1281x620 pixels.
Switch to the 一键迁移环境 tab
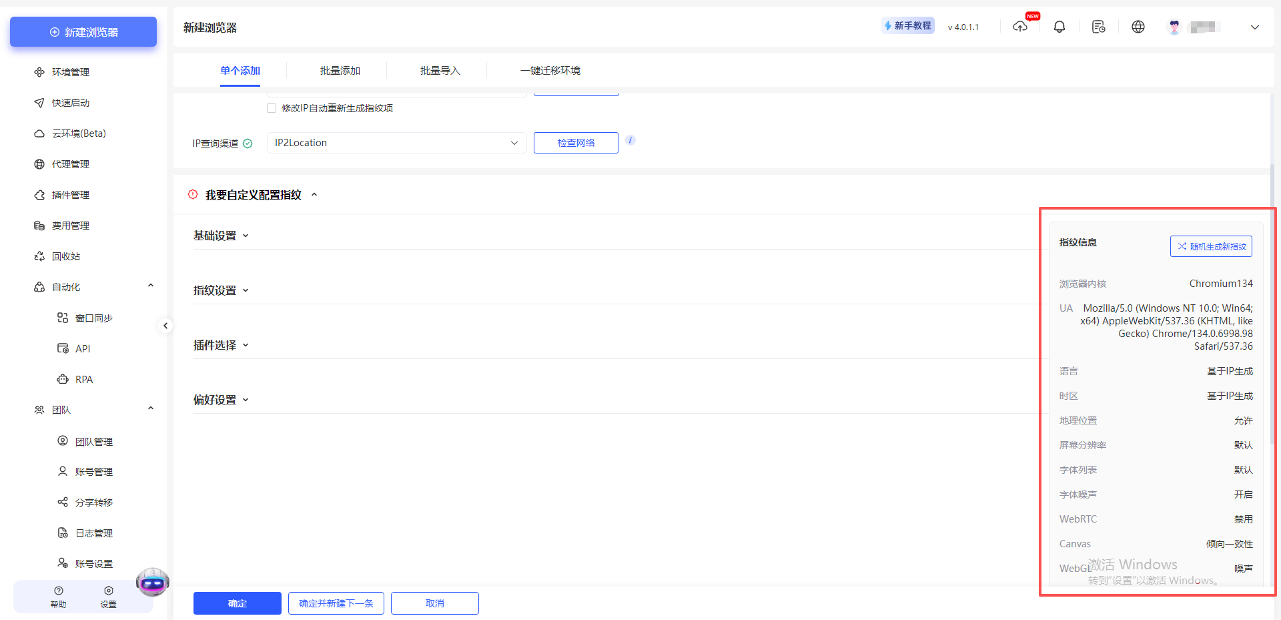(550, 70)
